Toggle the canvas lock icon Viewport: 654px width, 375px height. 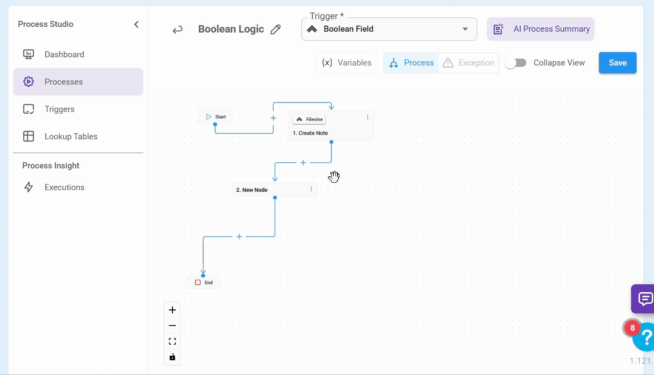point(172,357)
